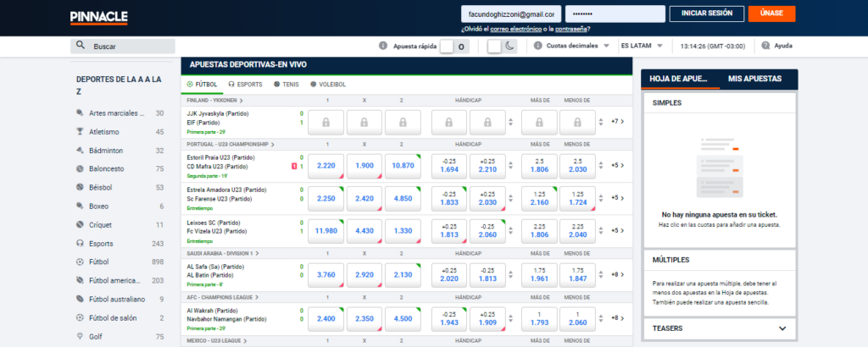Click the email input field
The image size is (868, 347).
coord(511,14)
